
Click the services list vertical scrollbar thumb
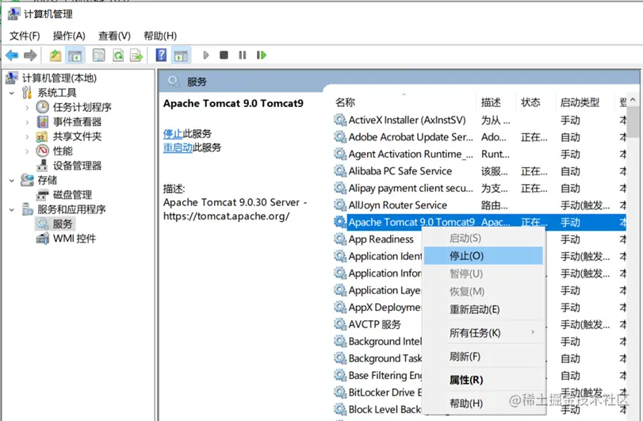(633, 122)
